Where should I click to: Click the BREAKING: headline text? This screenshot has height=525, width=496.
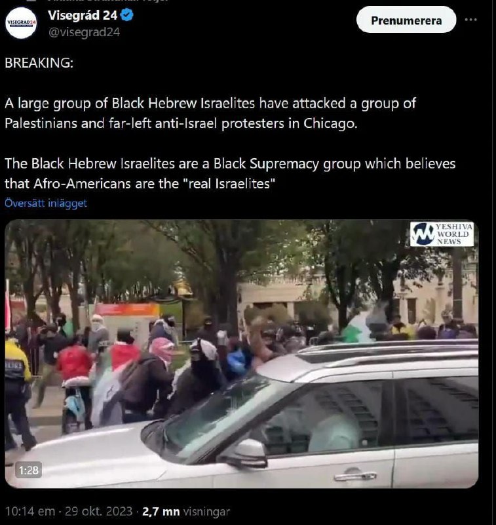39,63
